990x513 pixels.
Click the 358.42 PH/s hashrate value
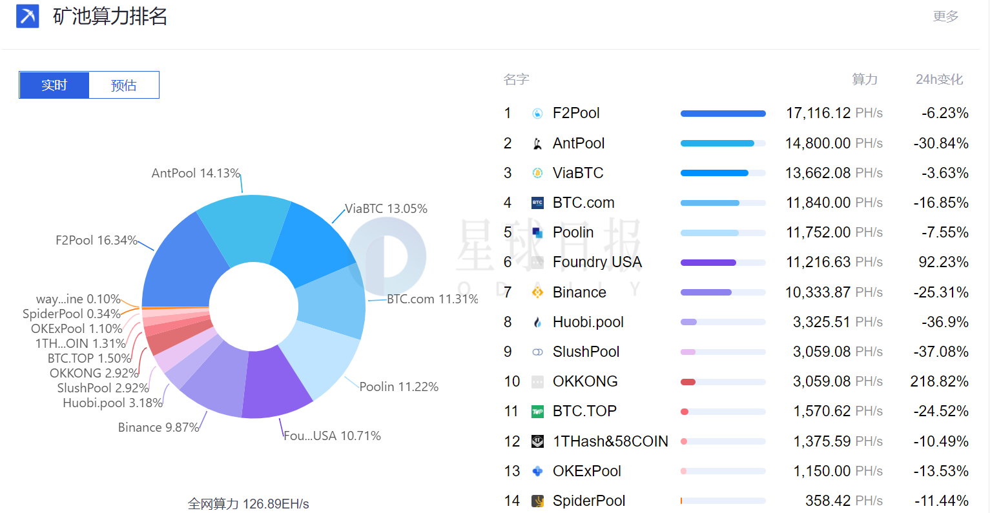tap(844, 501)
